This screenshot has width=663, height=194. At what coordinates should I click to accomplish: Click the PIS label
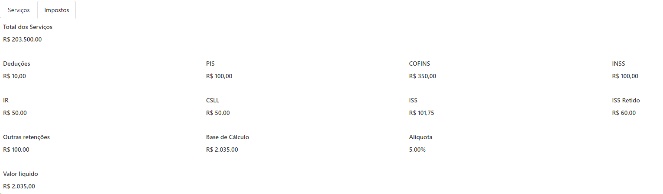click(210, 64)
